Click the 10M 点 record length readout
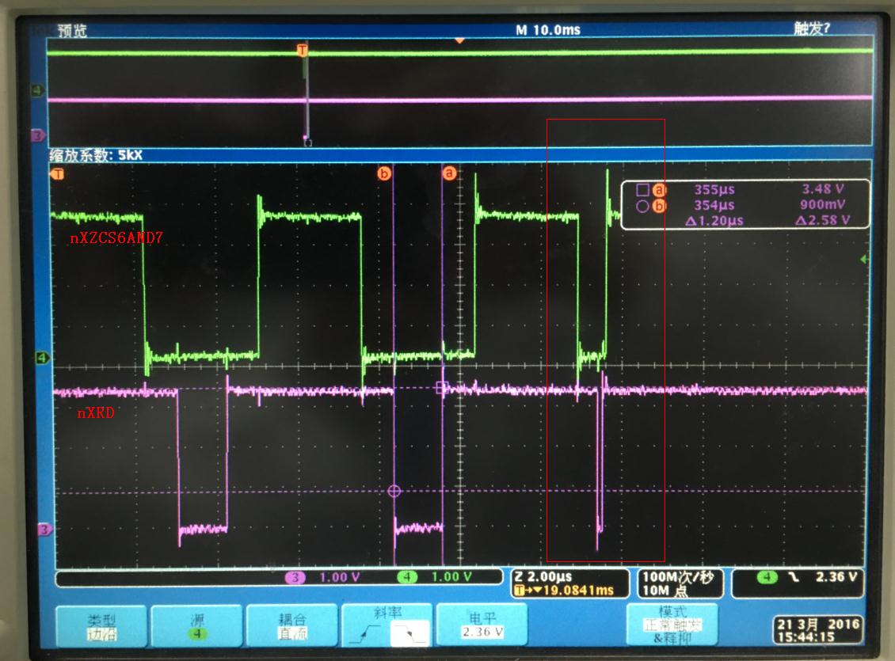Image resolution: width=895 pixels, height=661 pixels. [665, 591]
